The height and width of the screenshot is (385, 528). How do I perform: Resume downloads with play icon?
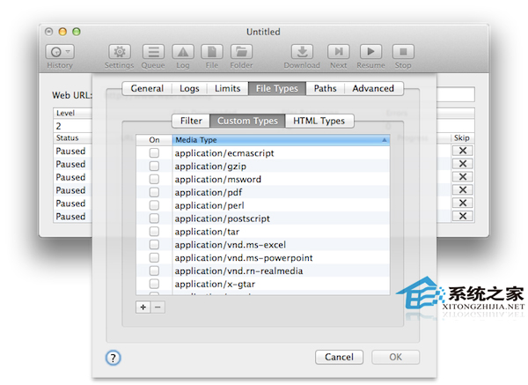click(370, 52)
